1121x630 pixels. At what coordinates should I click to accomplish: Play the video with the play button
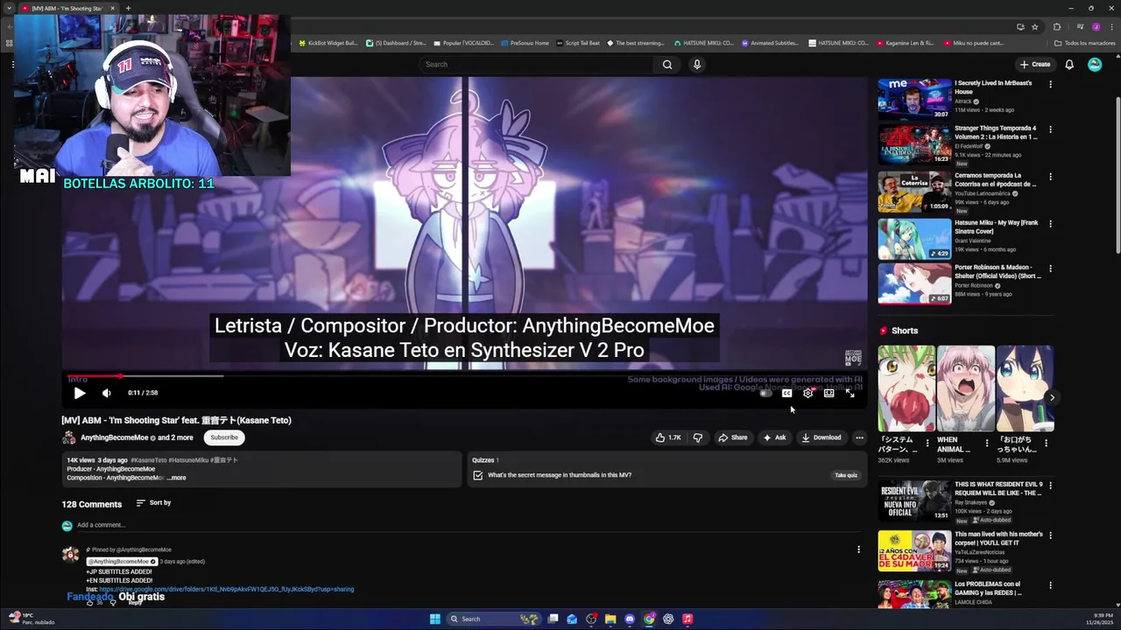[80, 393]
